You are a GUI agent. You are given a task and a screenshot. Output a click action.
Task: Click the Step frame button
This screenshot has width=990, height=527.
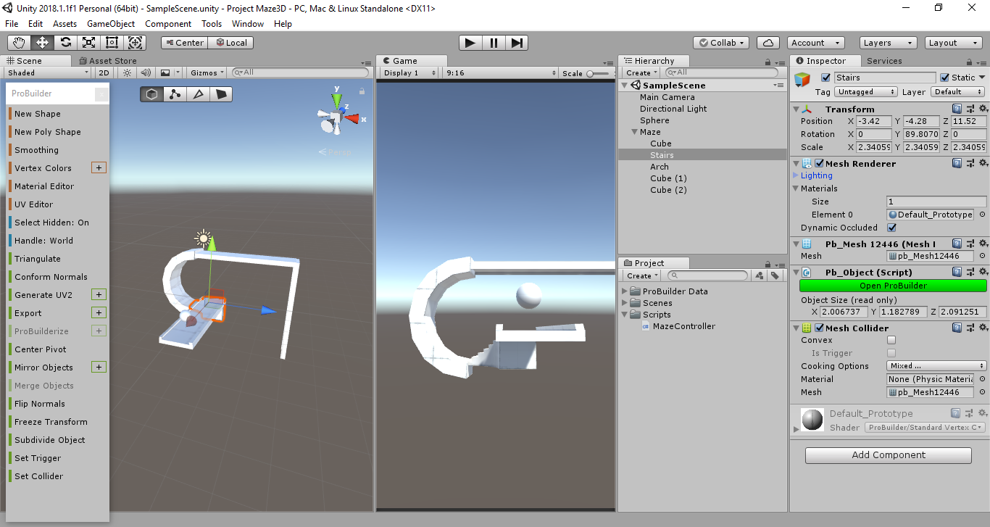(517, 43)
